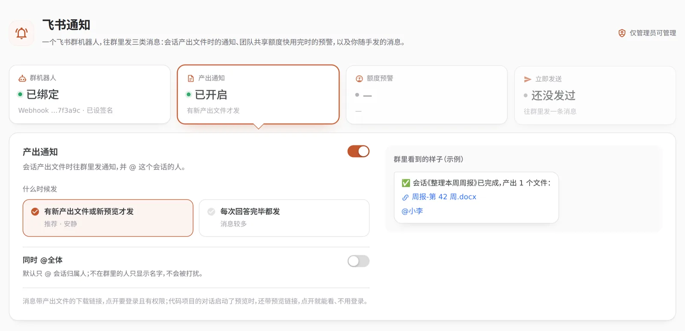Click the 还没发过 status text
Image resolution: width=685 pixels, height=331 pixels.
[553, 95]
